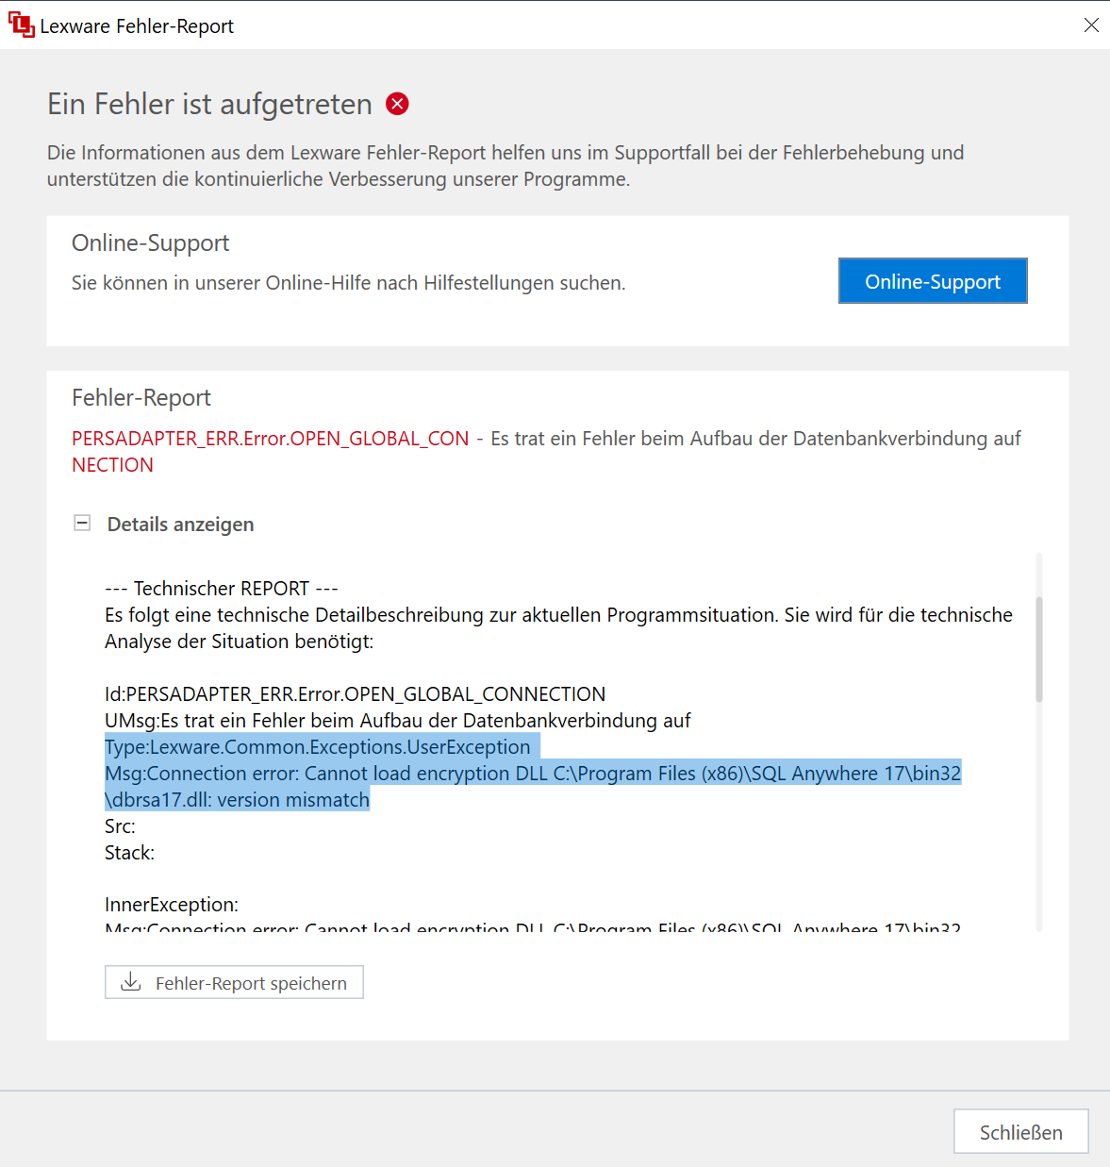The height and width of the screenshot is (1167, 1110).
Task: Close the Lexware Fehler-Report window
Action: click(1090, 25)
